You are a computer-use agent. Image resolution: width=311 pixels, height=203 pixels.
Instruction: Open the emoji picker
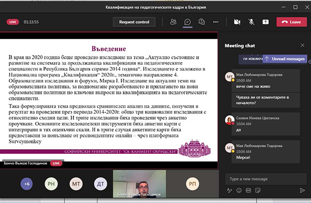(x=239, y=191)
